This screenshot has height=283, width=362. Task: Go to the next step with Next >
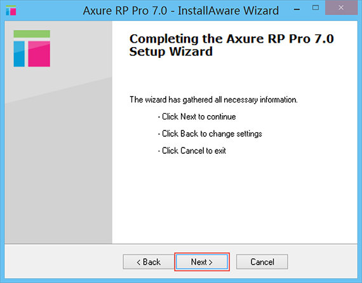pos(202,262)
